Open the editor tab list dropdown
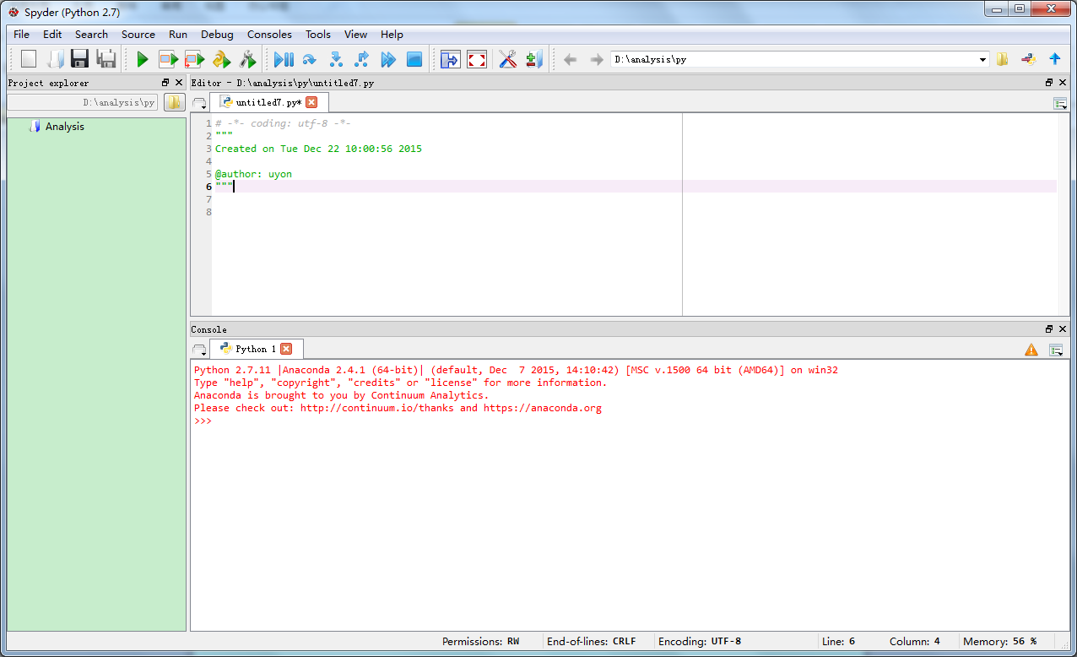 (x=199, y=103)
